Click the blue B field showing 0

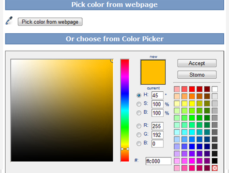(157, 144)
